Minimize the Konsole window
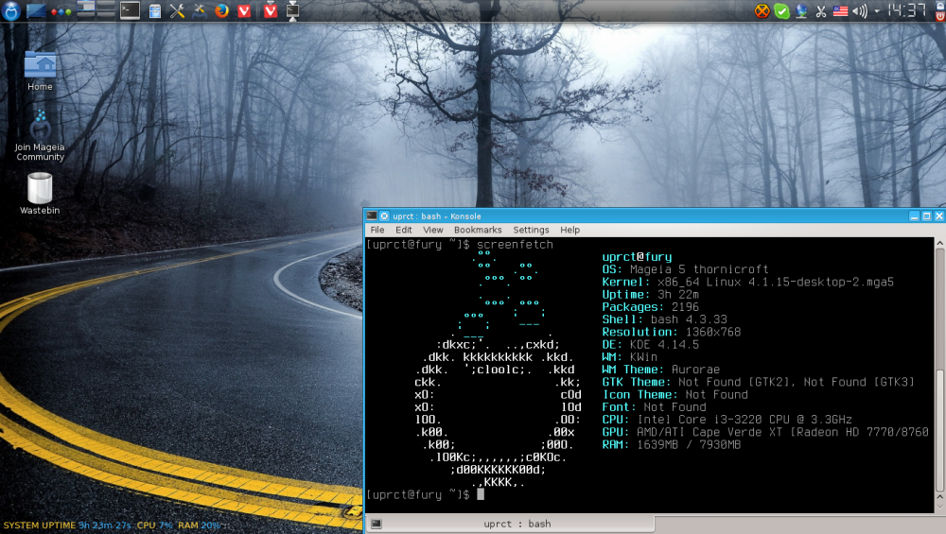 (914, 215)
